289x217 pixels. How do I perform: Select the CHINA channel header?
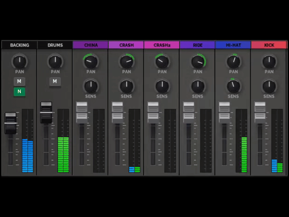(91, 45)
